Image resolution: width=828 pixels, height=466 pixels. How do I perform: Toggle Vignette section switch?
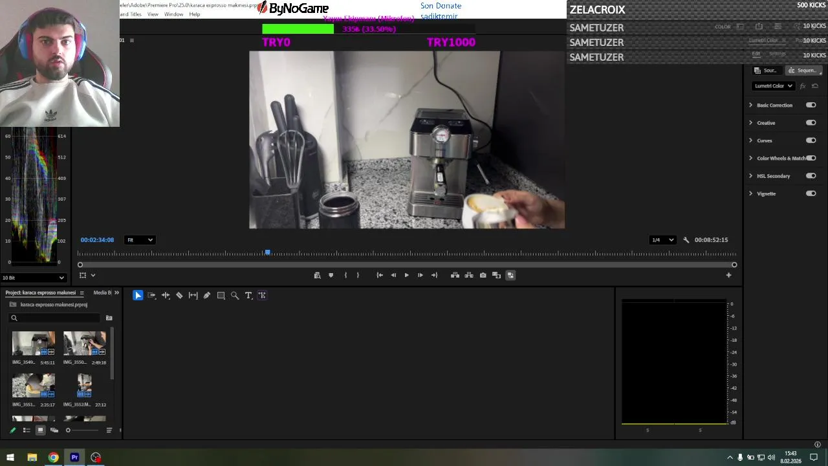coord(811,194)
